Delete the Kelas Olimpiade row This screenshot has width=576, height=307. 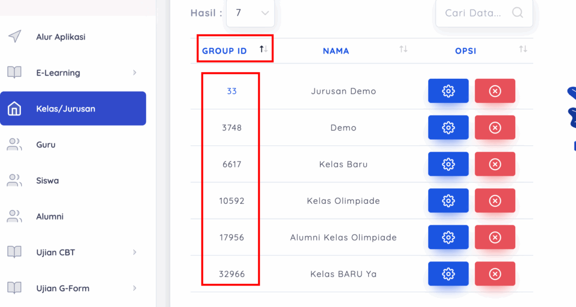(x=494, y=201)
